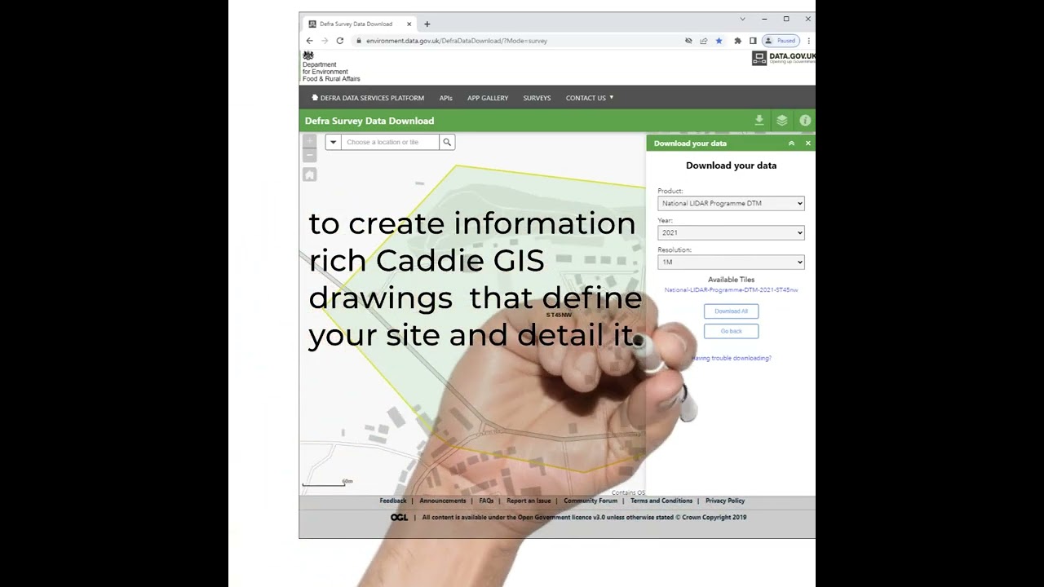
Task: Expand the search type dropdown arrow
Action: click(x=333, y=142)
